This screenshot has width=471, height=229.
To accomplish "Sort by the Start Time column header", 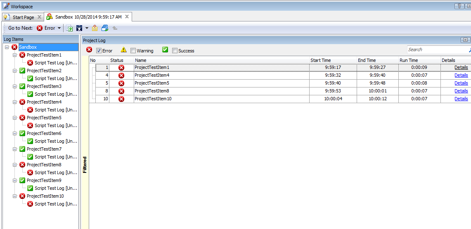I will coord(333,60).
